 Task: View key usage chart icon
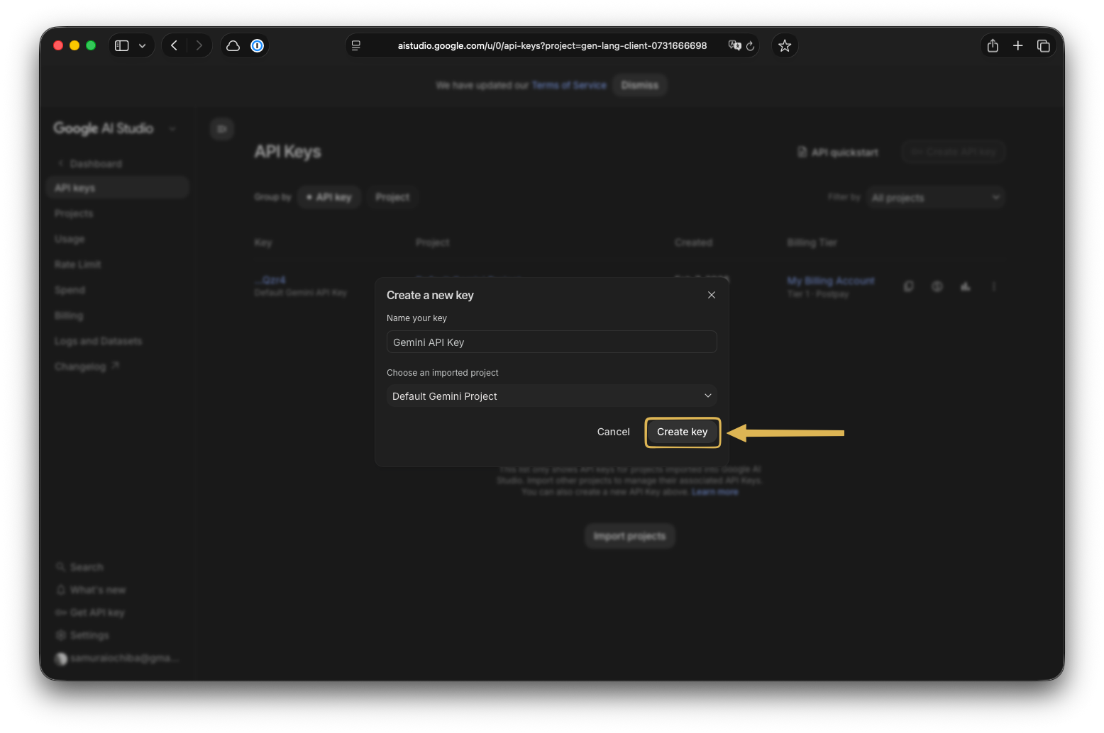coord(966,286)
